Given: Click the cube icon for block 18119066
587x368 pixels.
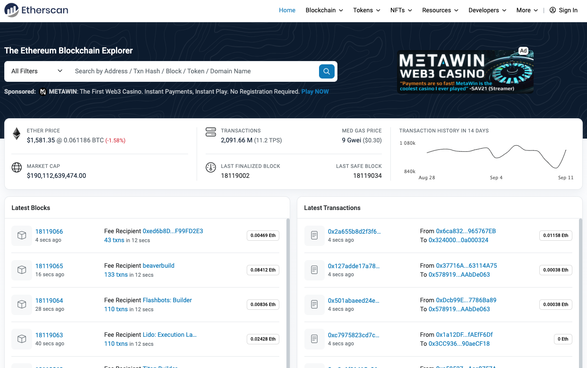Looking at the screenshot, I should [22, 236].
